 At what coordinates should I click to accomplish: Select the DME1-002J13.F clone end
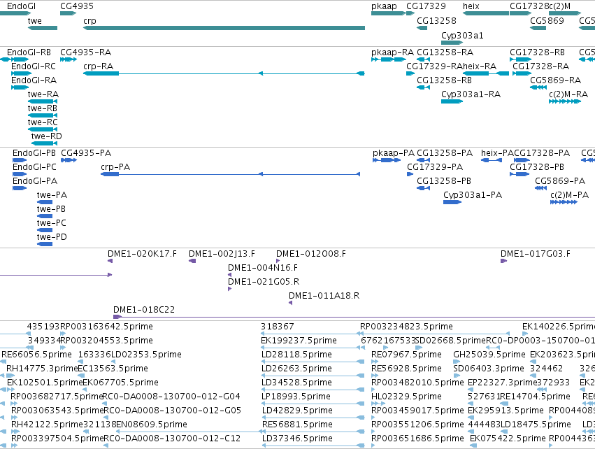coord(192,261)
